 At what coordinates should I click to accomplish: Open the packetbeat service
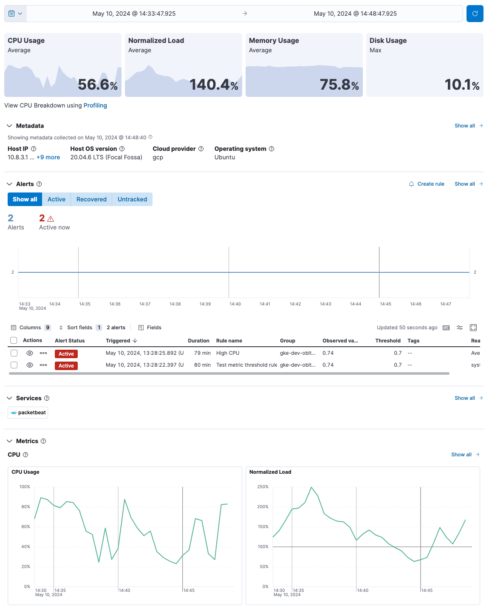(x=28, y=413)
